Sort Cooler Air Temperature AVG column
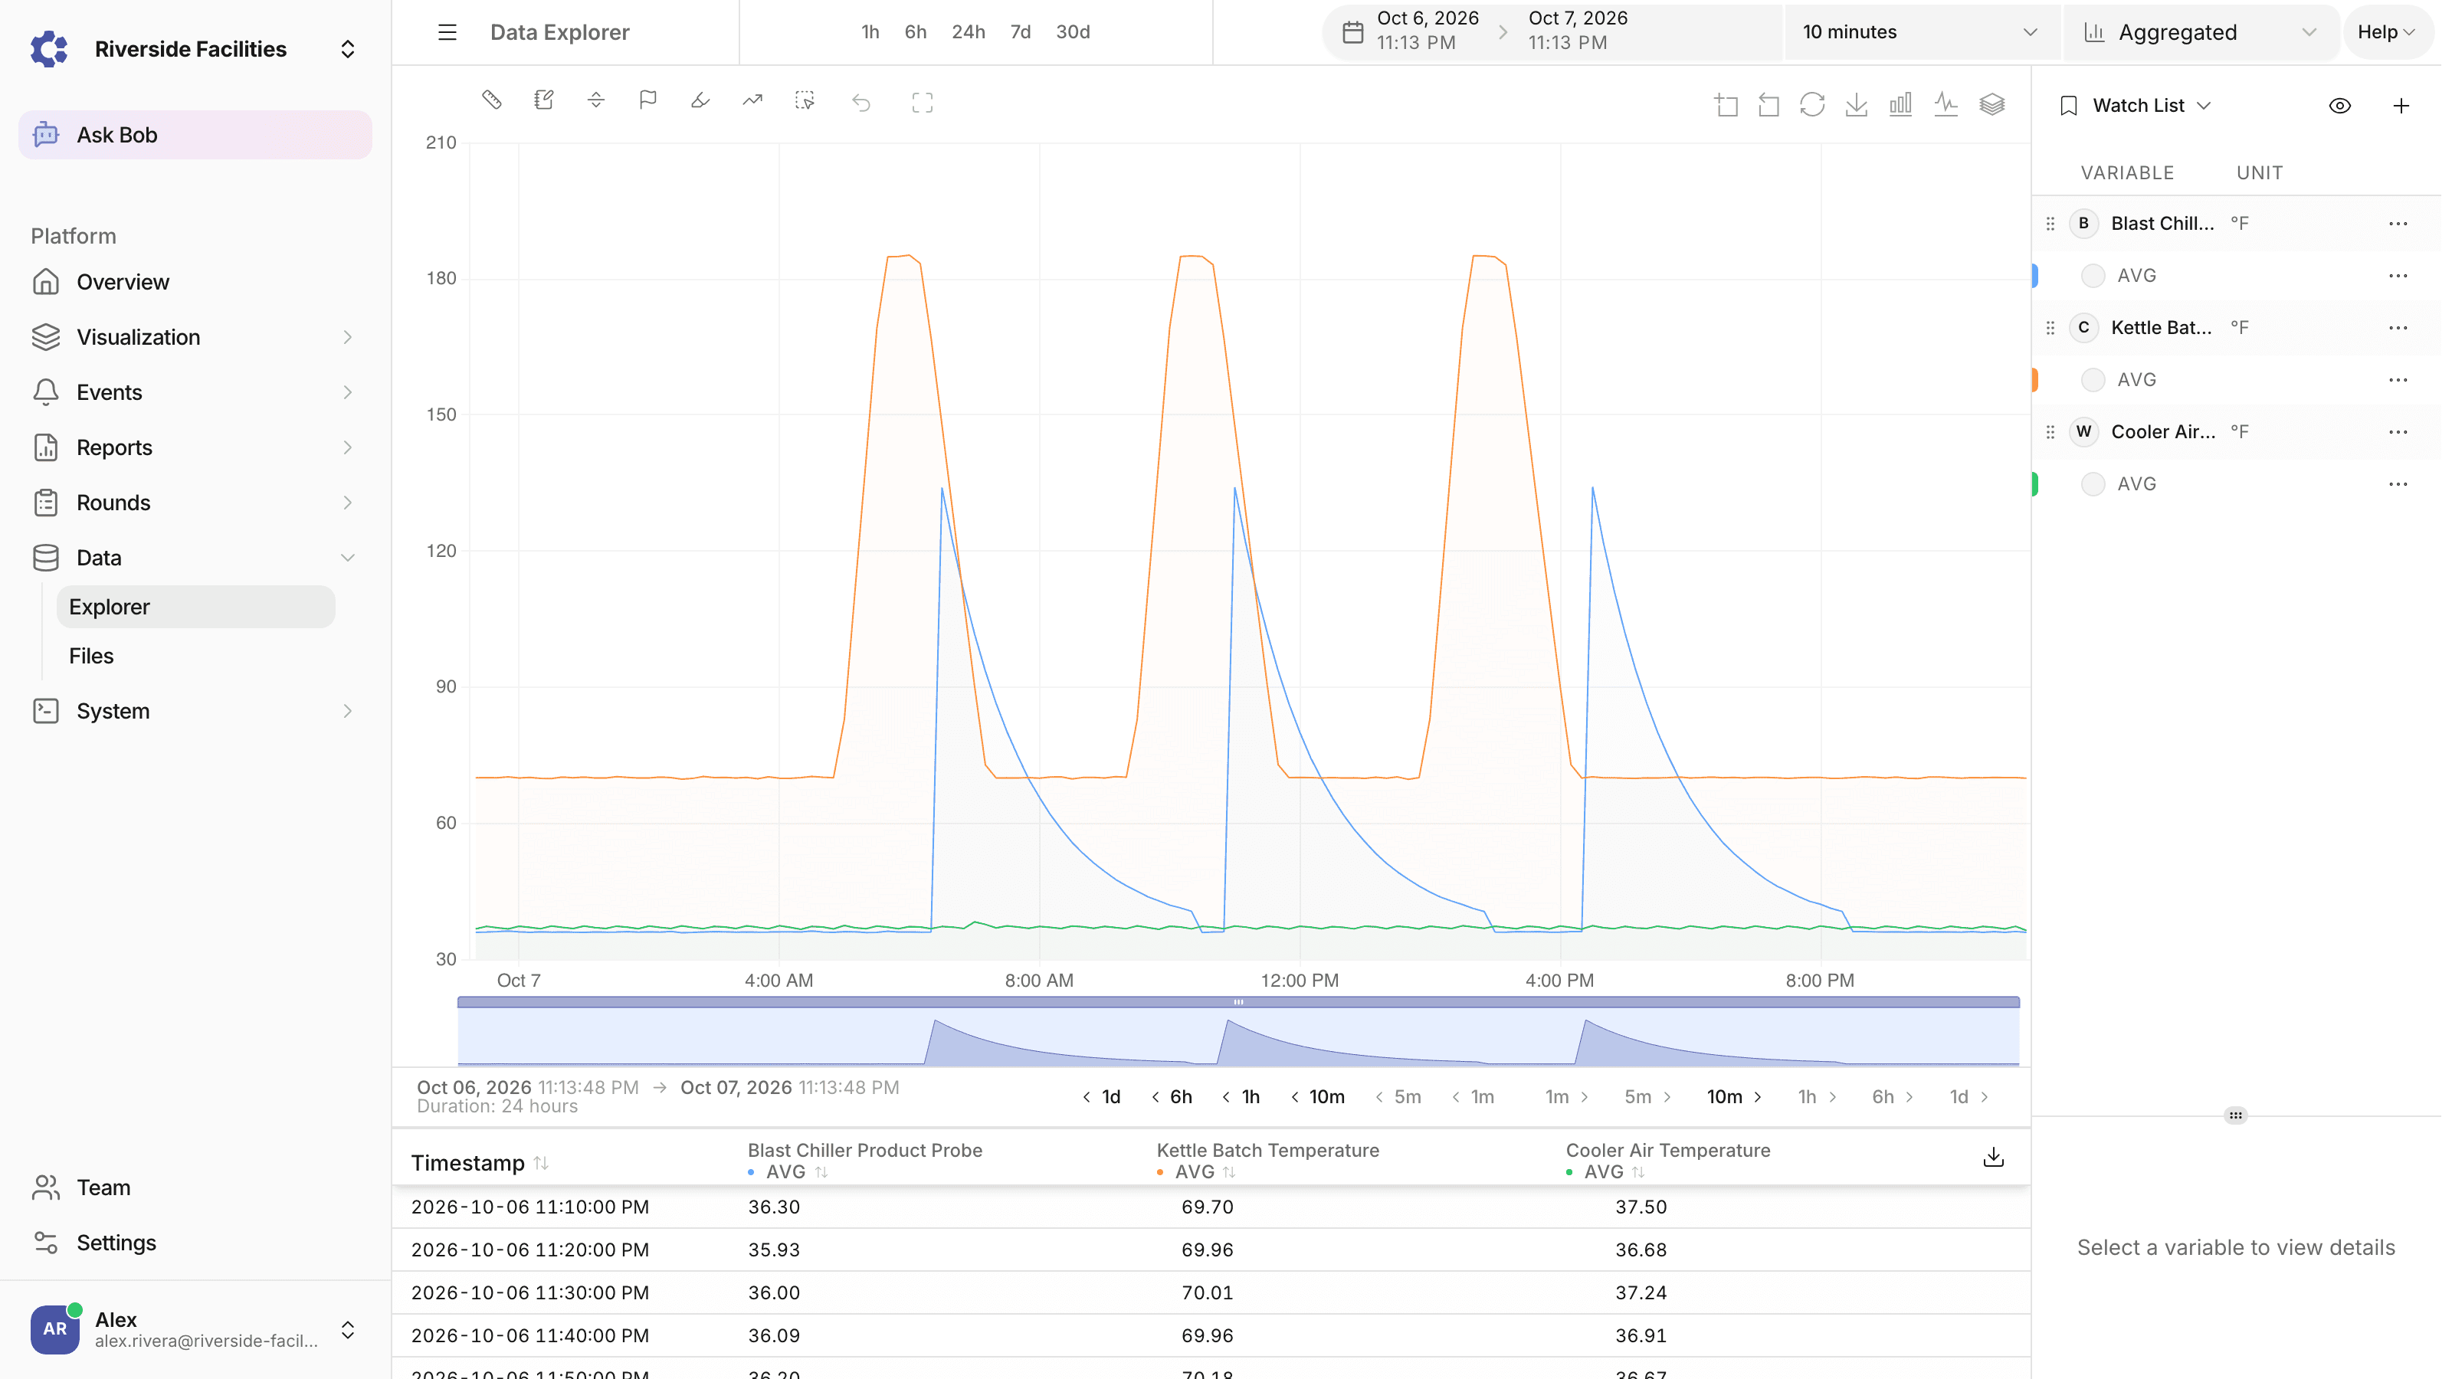The width and height of the screenshot is (2452, 1379). (x=1637, y=1172)
